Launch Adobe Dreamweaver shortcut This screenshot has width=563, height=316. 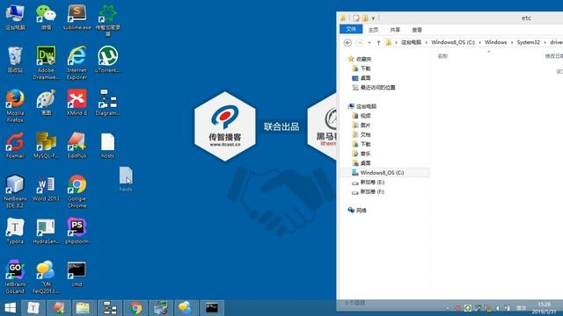[x=46, y=62]
